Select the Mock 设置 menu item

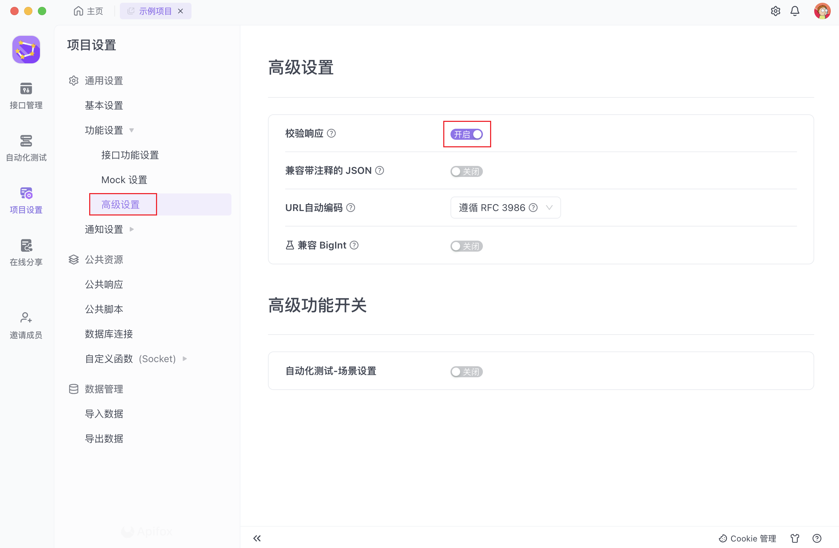pyautogui.click(x=124, y=180)
